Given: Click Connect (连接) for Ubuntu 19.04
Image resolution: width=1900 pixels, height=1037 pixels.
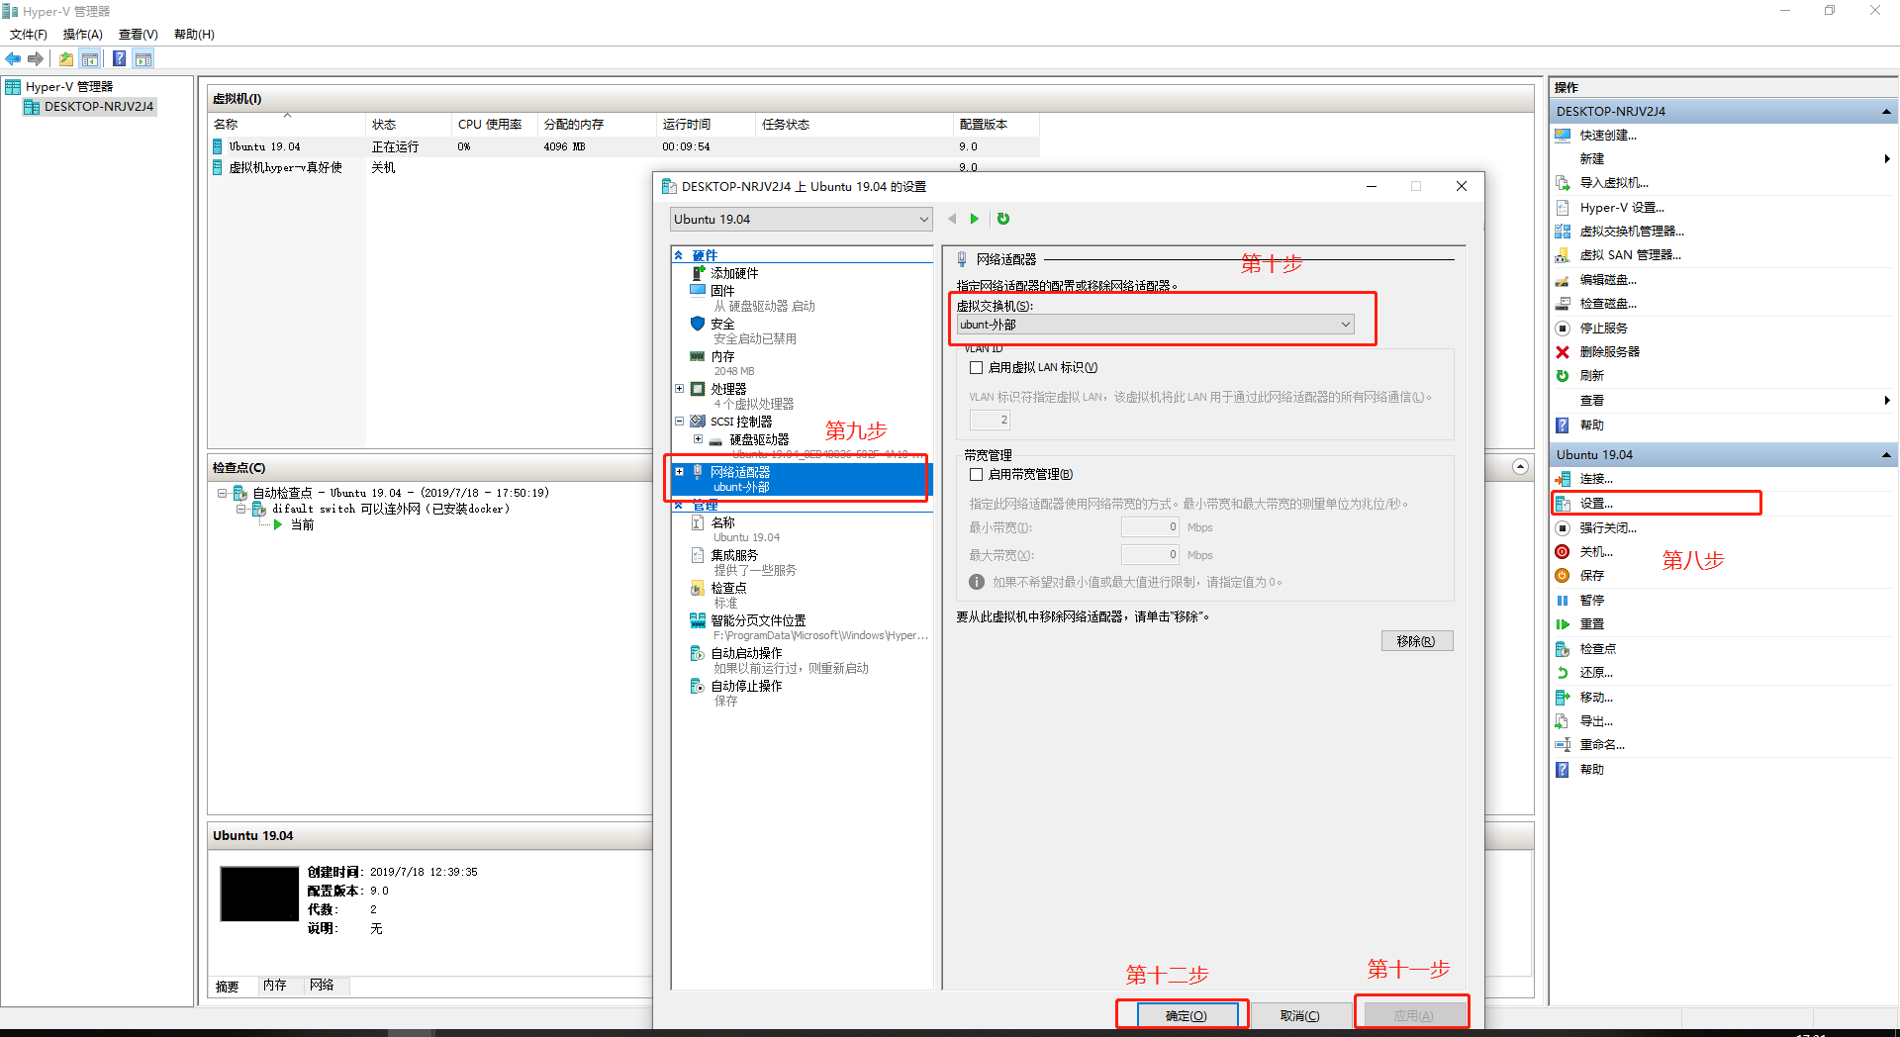Looking at the screenshot, I should click(1595, 479).
